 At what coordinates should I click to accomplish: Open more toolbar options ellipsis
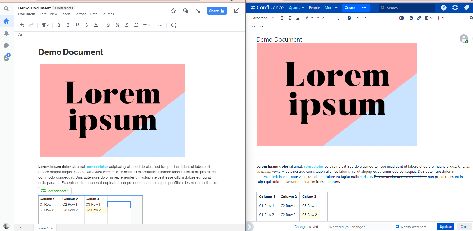pyautogui.click(x=160, y=25)
